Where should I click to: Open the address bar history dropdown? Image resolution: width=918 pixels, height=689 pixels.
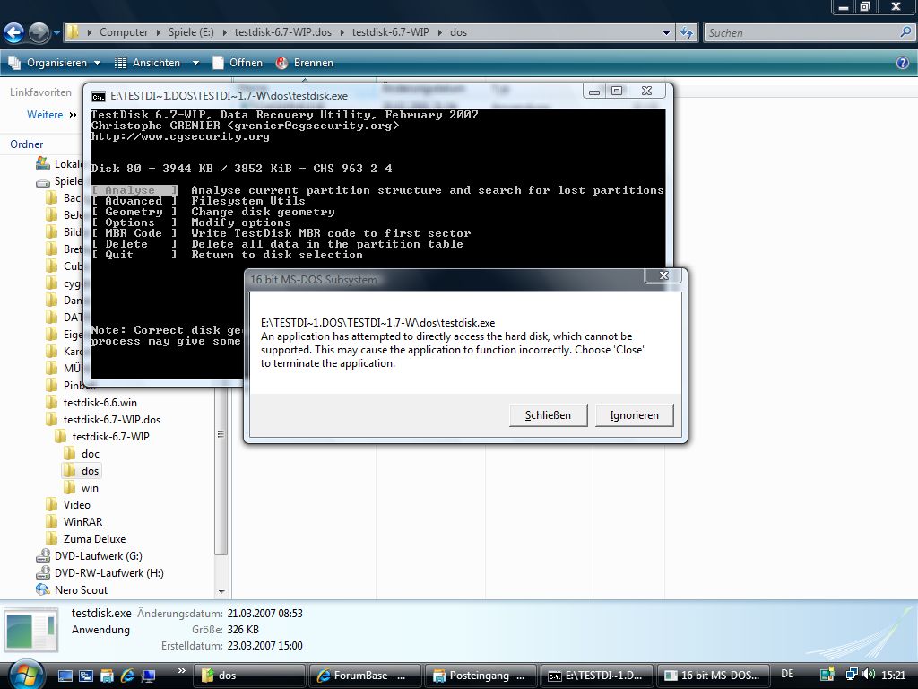[666, 33]
